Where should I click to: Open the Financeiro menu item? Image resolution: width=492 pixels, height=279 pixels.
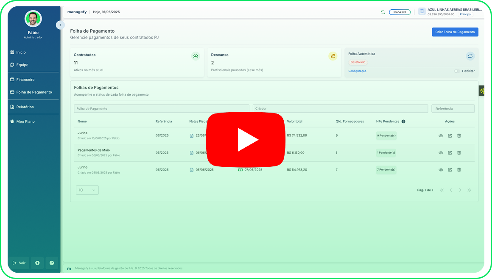click(x=25, y=80)
